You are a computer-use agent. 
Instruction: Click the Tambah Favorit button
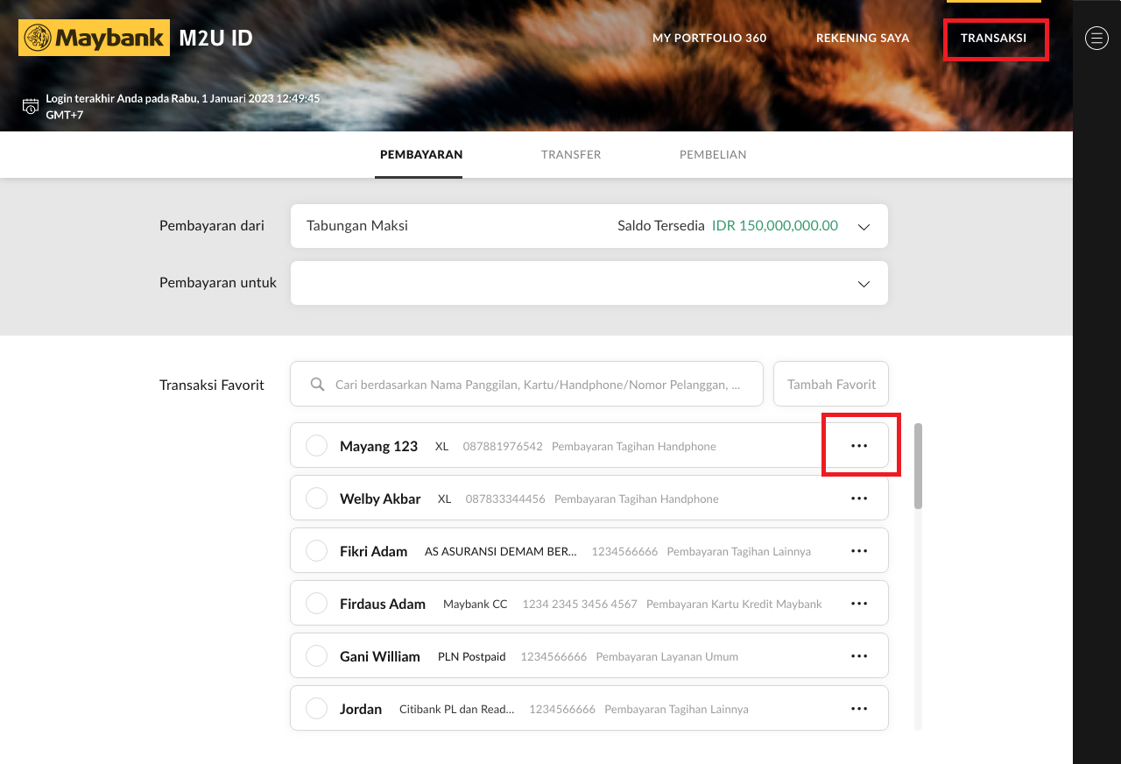[831, 384]
